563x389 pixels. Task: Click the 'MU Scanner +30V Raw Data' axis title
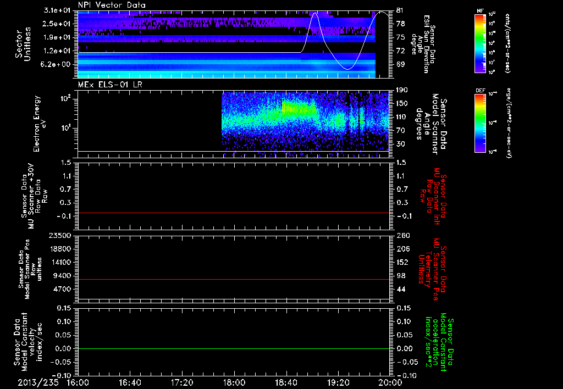point(35,196)
